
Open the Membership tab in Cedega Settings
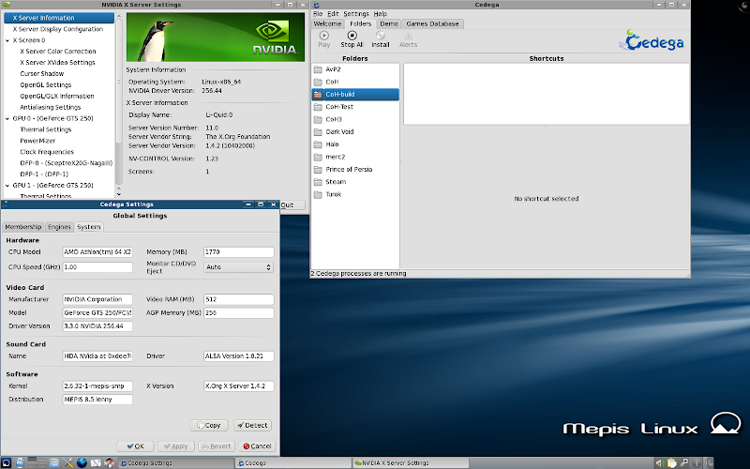pos(23,227)
